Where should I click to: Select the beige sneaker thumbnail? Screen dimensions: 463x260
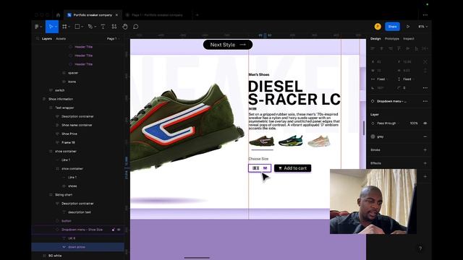pyautogui.click(x=318, y=141)
